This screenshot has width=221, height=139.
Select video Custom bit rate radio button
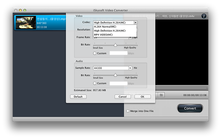95,53
